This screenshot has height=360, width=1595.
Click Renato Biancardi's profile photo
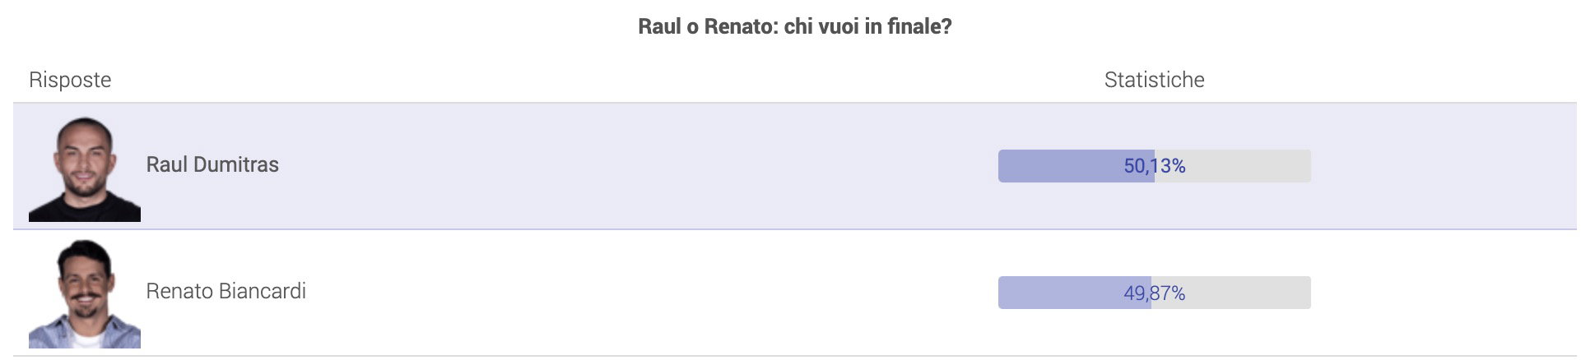[x=85, y=293]
